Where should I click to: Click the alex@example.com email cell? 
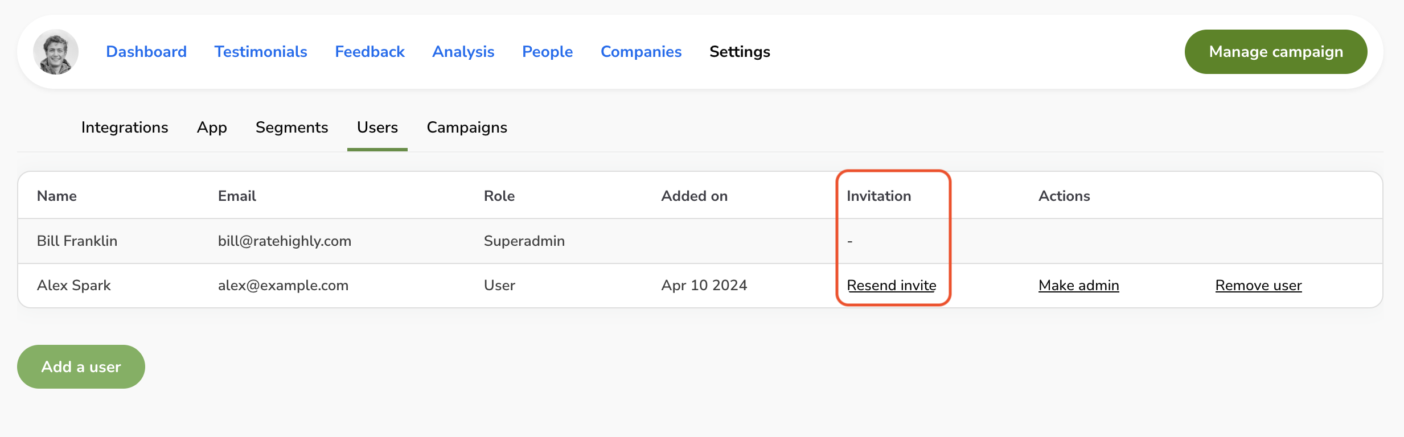coord(283,286)
